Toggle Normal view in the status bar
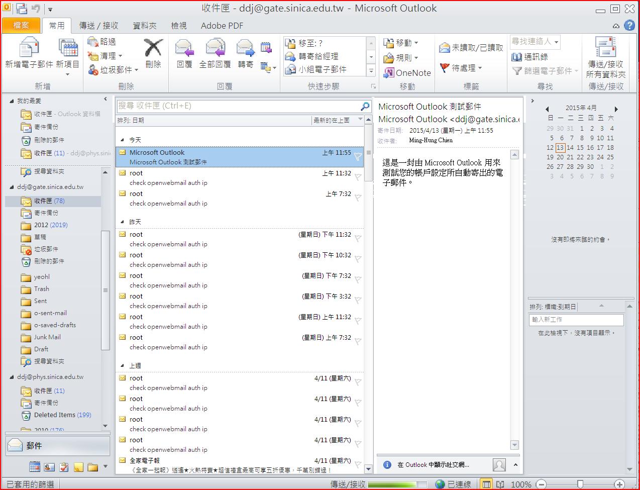 486,484
